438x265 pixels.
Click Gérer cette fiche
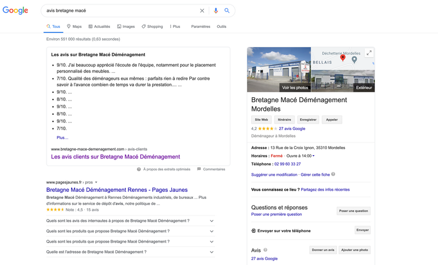coord(315,174)
